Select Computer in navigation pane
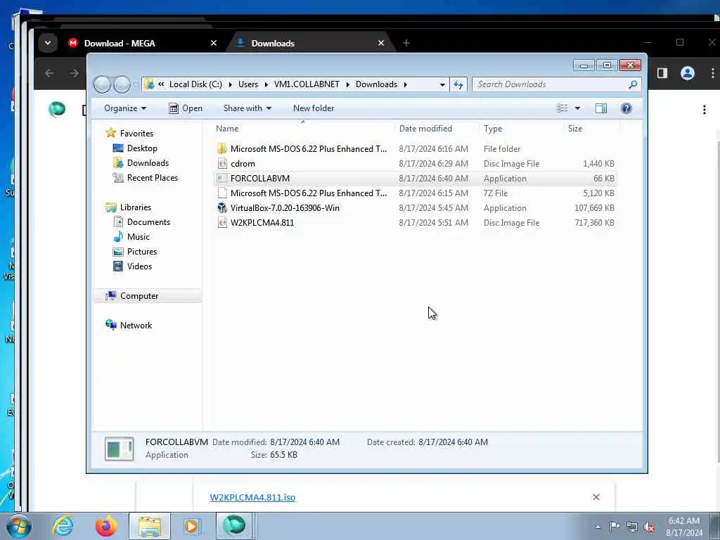Viewport: 720px width, 540px height. click(x=147, y=296)
